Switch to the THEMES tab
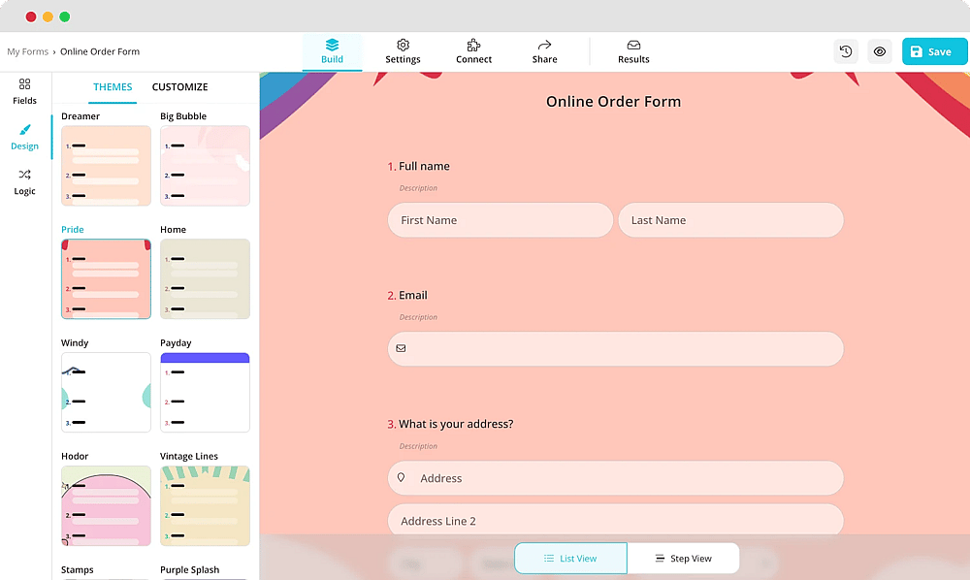This screenshot has width=970, height=580. 113,87
